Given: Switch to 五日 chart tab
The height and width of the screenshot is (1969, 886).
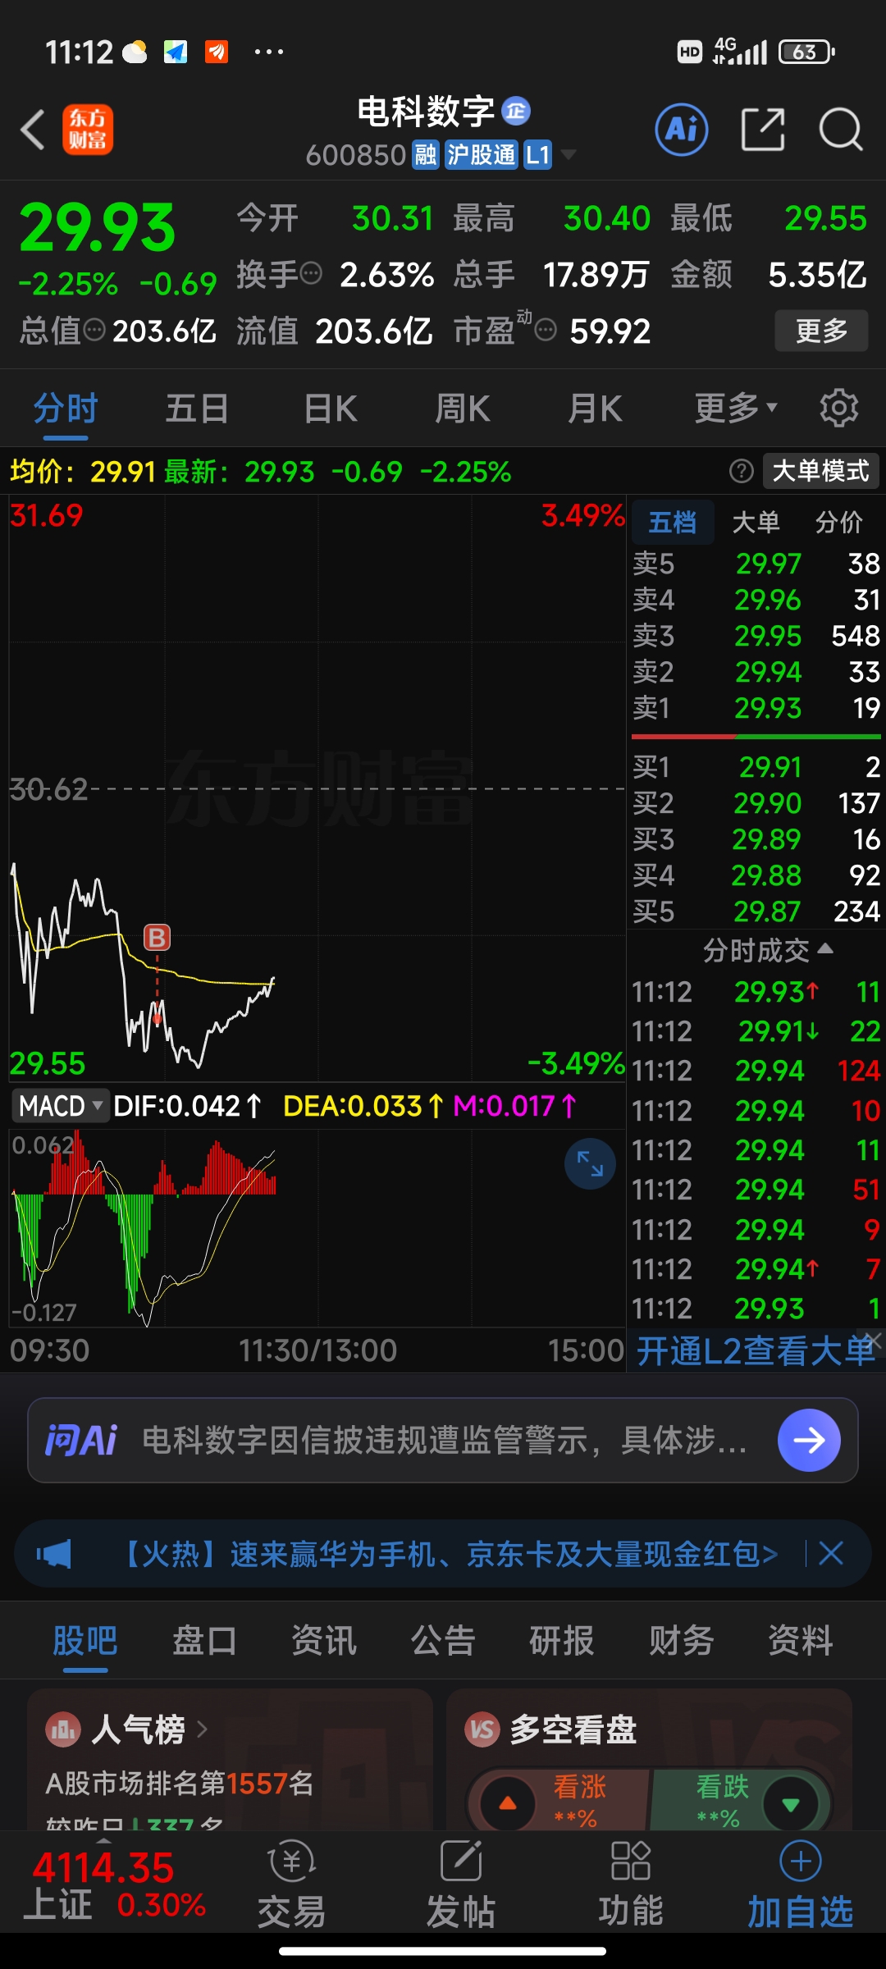Looking at the screenshot, I should (x=197, y=408).
